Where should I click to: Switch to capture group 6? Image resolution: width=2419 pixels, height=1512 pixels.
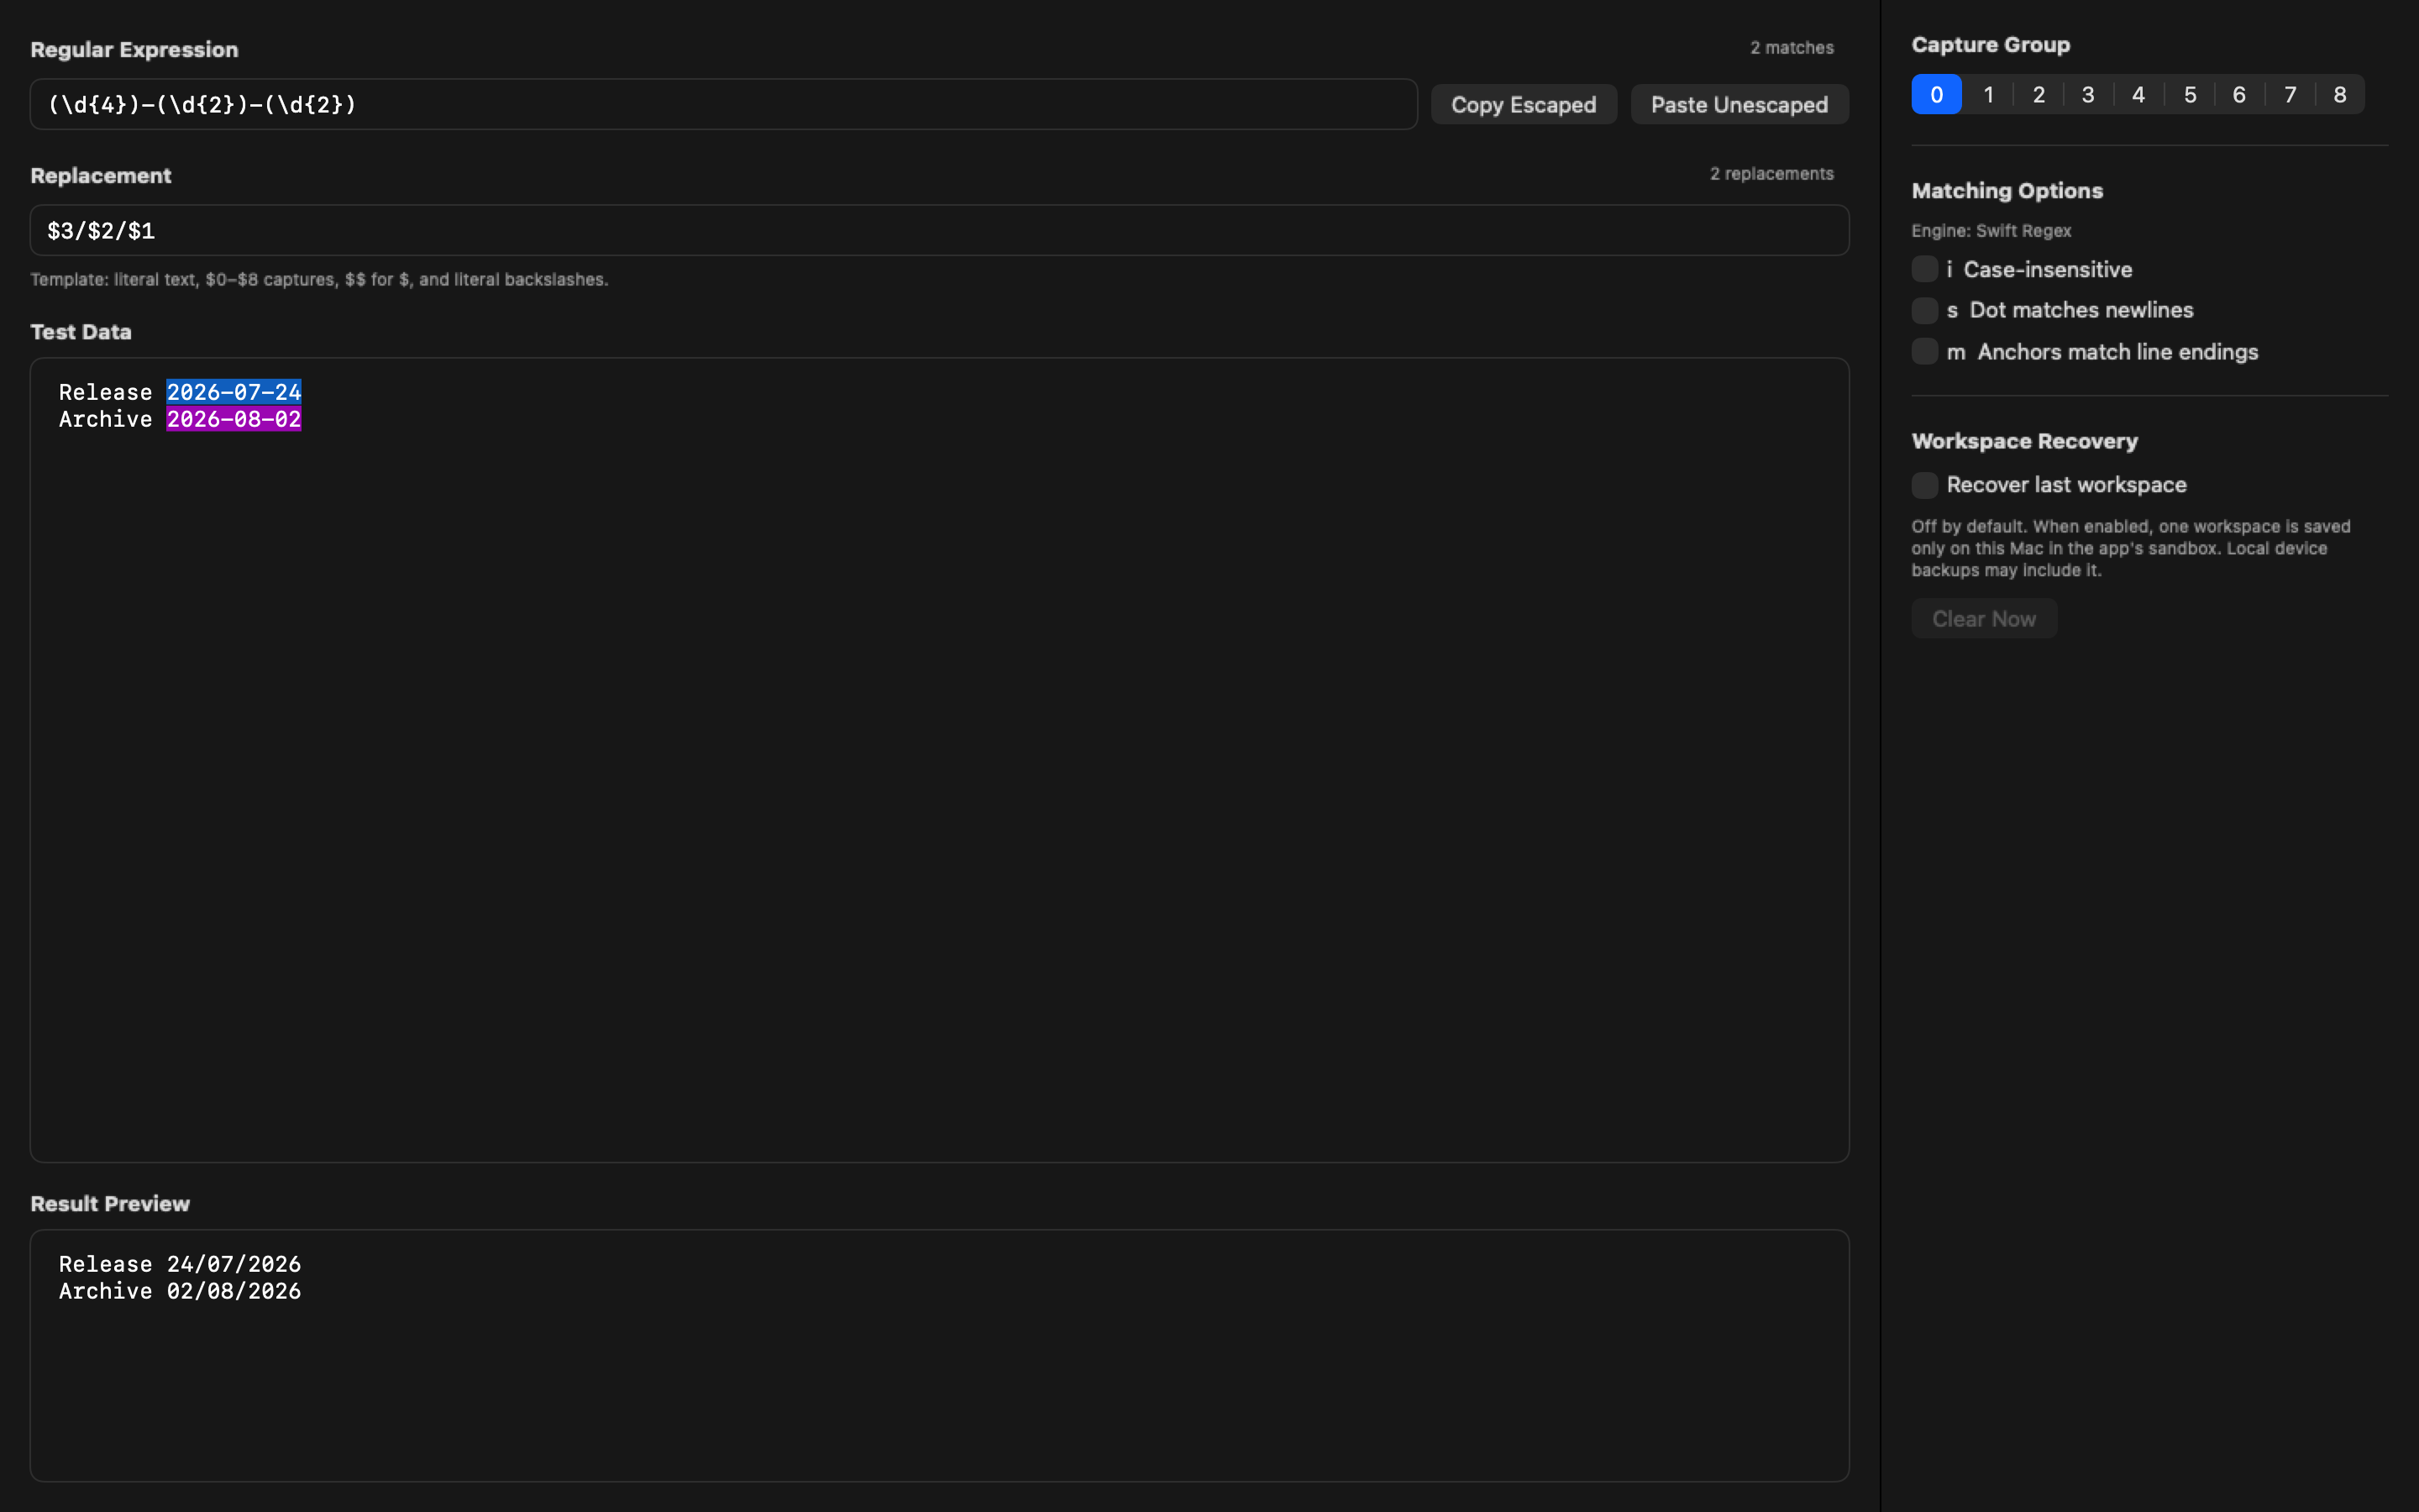click(2239, 95)
